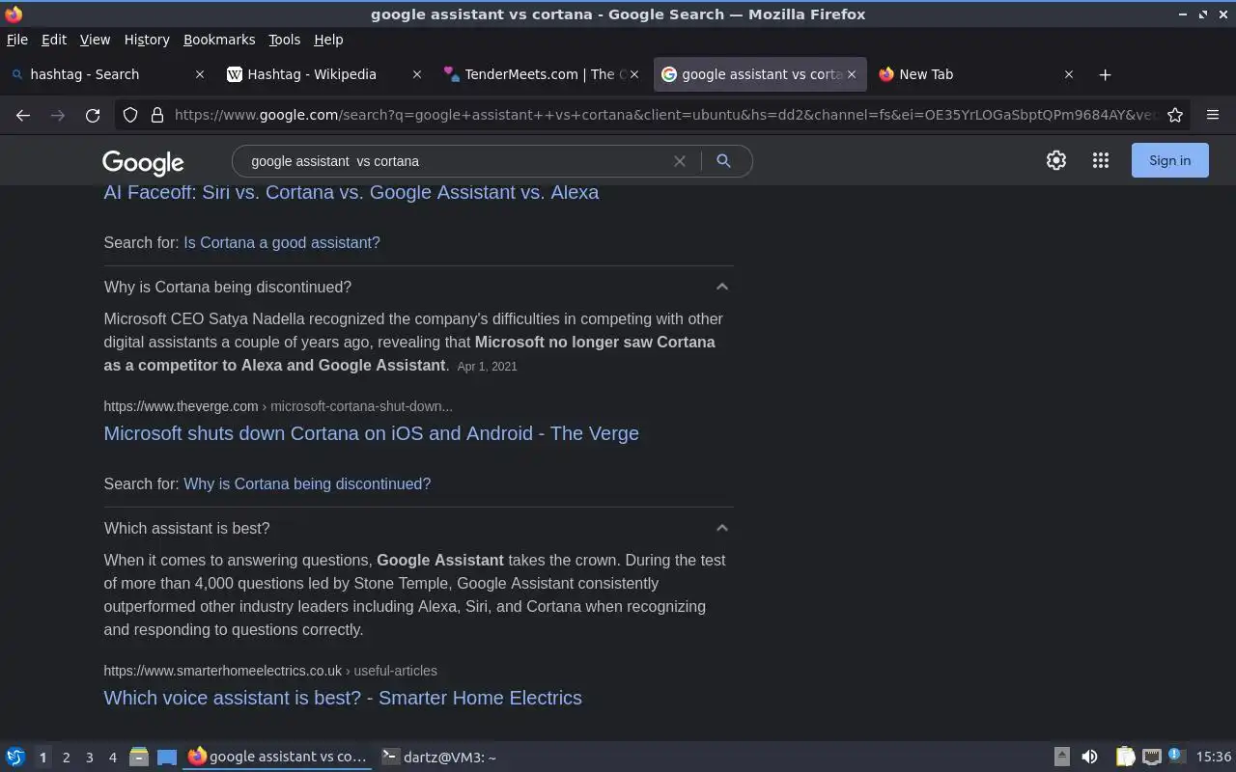The width and height of the screenshot is (1236, 772).
Task: Open the Help menu
Action: coord(328,40)
